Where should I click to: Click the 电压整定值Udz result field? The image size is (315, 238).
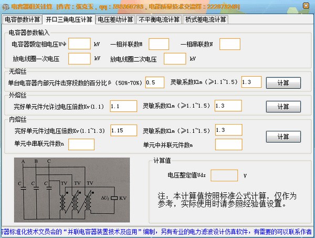[224, 175]
